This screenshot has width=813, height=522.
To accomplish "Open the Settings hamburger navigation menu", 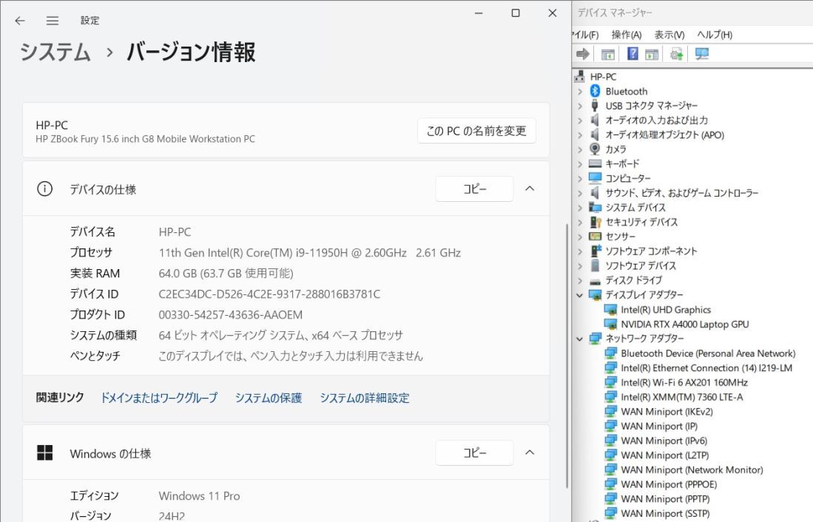I will 53,21.
